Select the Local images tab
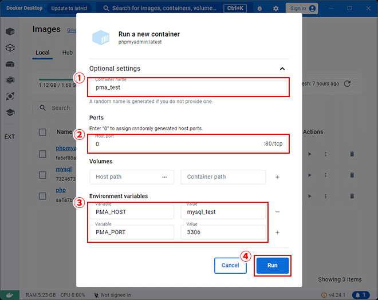 (x=42, y=53)
